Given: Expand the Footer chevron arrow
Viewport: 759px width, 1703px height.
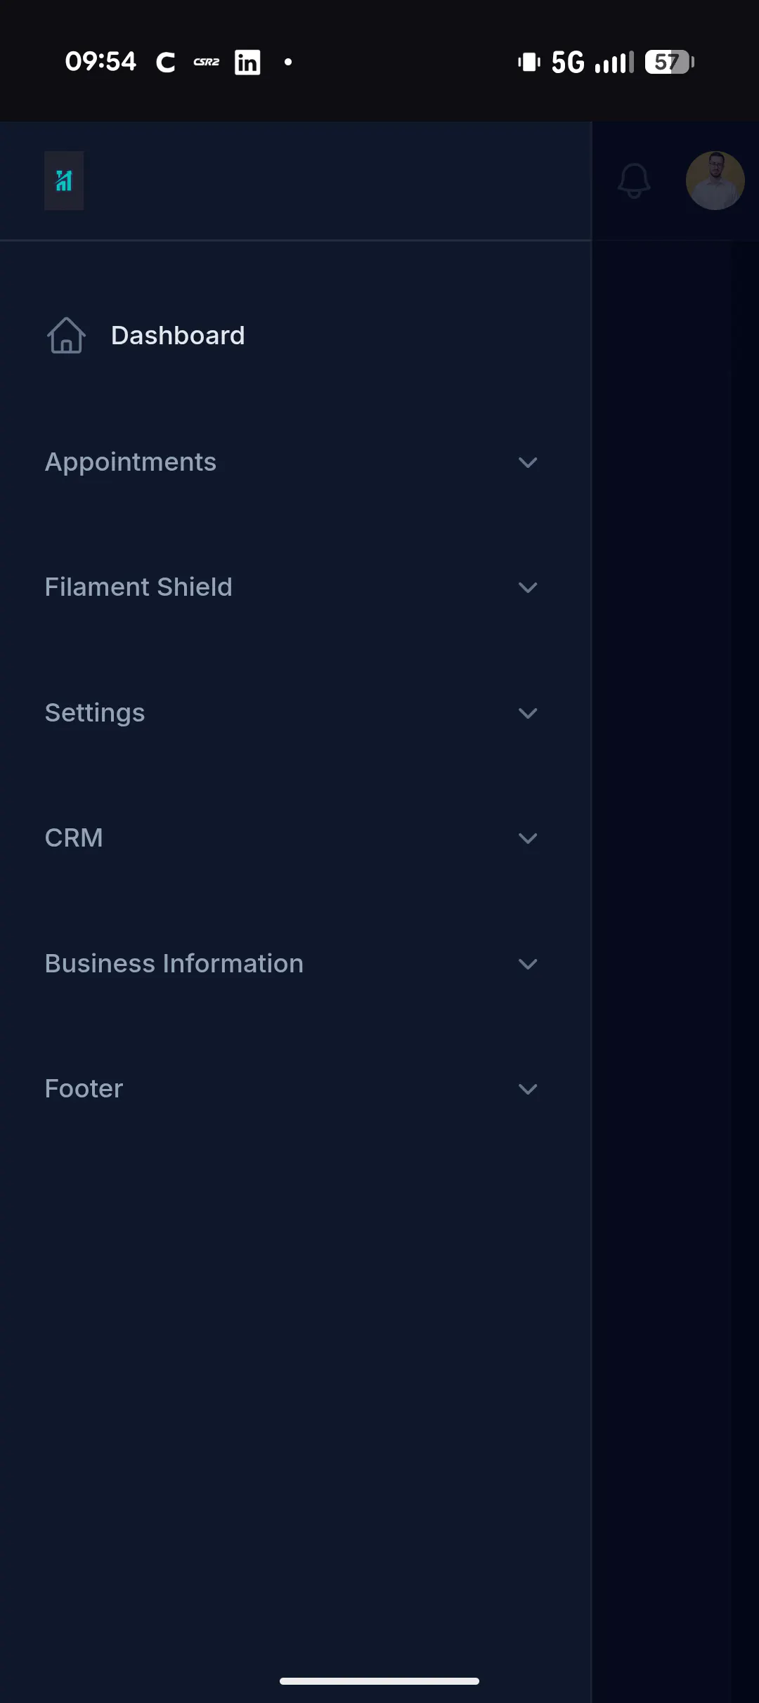Looking at the screenshot, I should tap(528, 1089).
